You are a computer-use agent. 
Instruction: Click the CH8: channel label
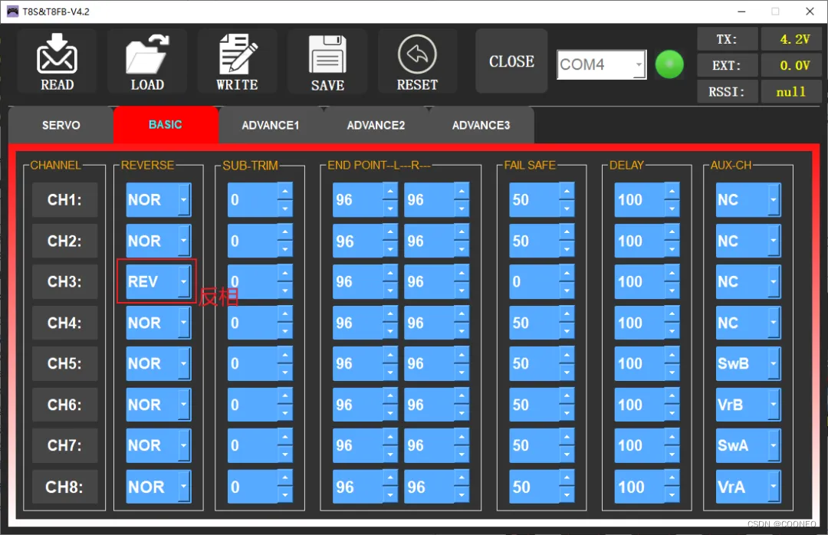tap(65, 487)
